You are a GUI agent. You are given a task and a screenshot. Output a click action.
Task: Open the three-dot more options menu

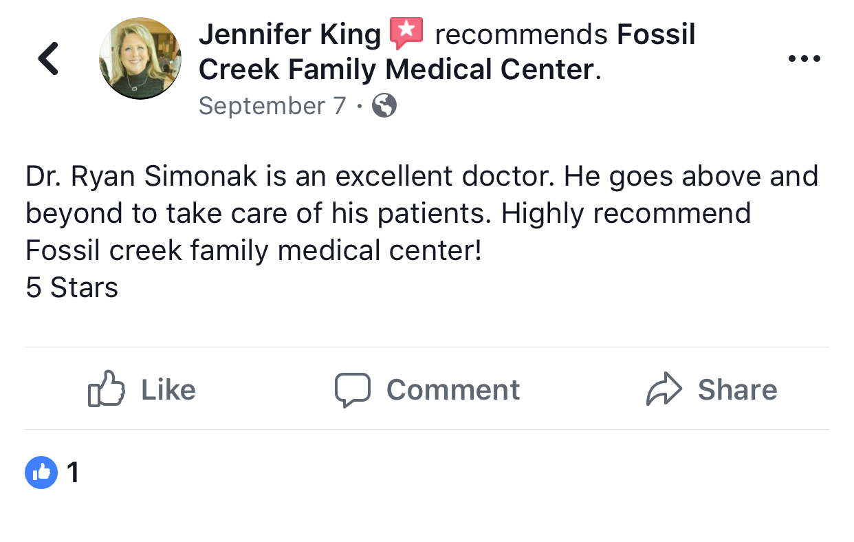(x=804, y=59)
